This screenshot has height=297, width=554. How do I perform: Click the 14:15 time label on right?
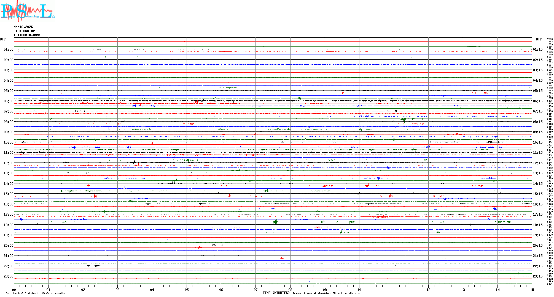pyautogui.click(x=537, y=184)
